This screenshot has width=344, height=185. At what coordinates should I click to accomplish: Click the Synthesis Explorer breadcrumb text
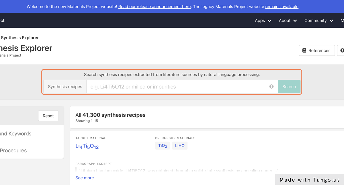[x=20, y=38]
